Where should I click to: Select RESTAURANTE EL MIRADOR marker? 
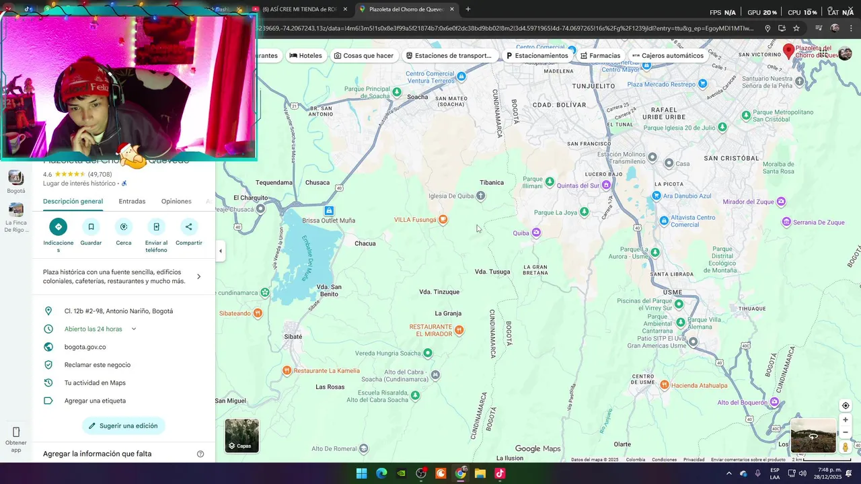point(459,330)
